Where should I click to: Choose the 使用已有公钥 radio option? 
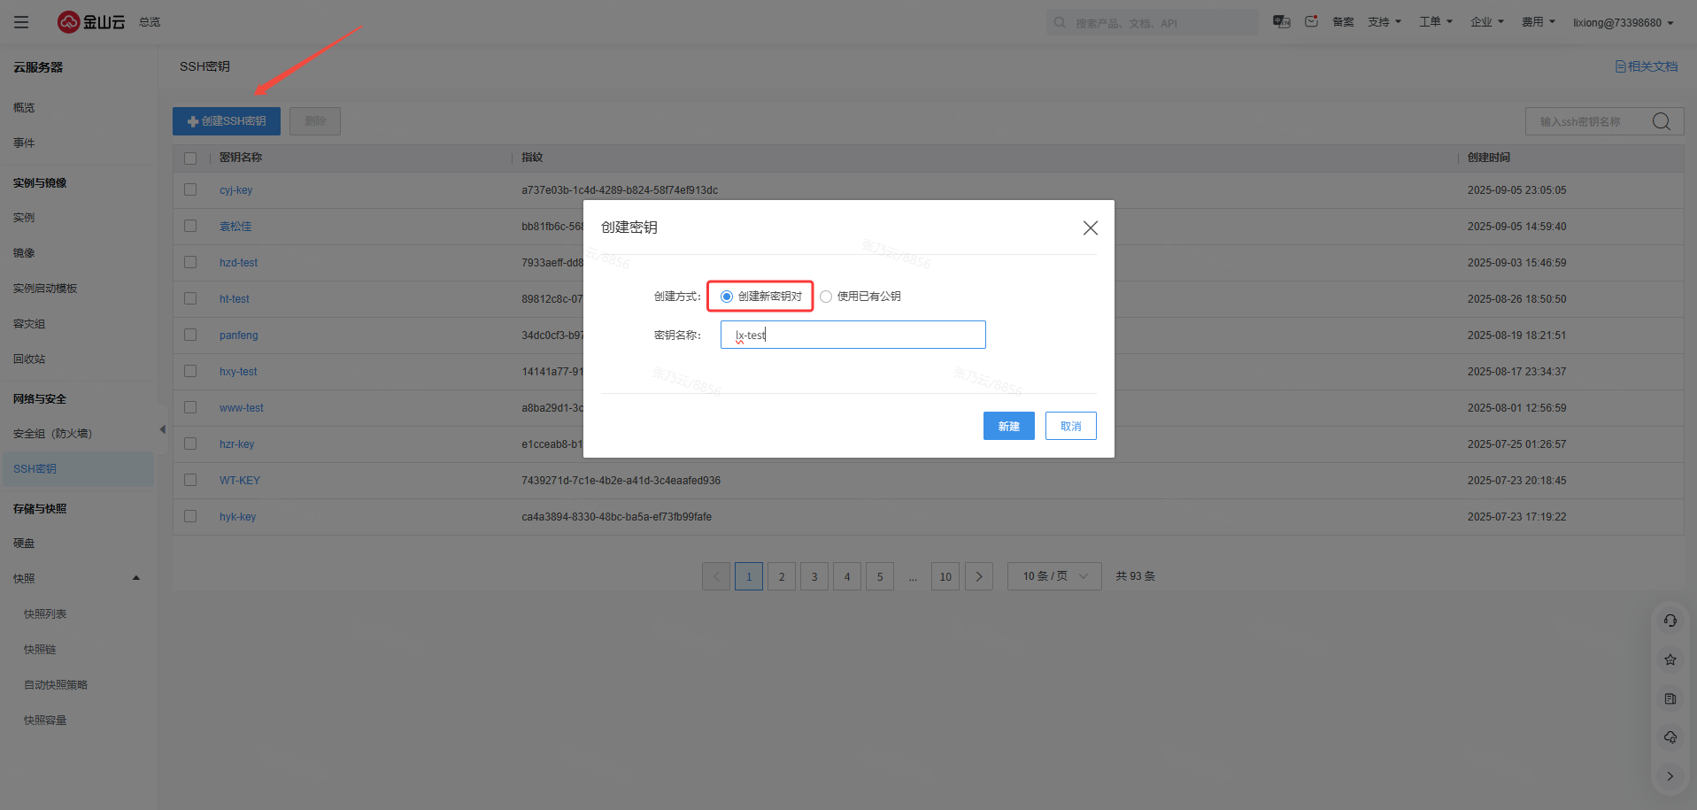[x=826, y=297]
